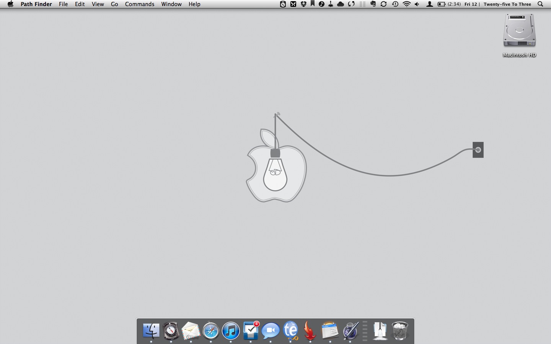
Task: Open the Window menu
Action: [171, 4]
